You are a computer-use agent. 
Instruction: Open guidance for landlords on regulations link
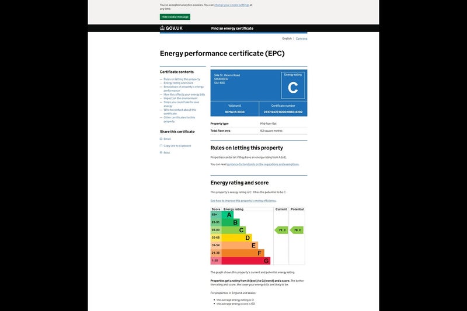pyautogui.click(x=263, y=165)
